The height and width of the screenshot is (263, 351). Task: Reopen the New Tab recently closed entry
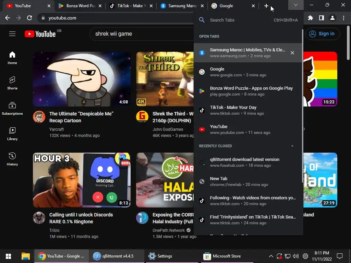248,181
